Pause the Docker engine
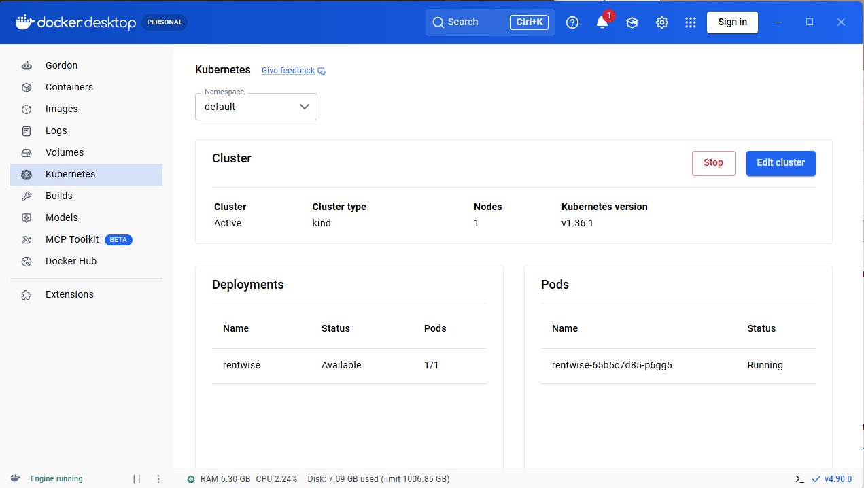 [137, 479]
